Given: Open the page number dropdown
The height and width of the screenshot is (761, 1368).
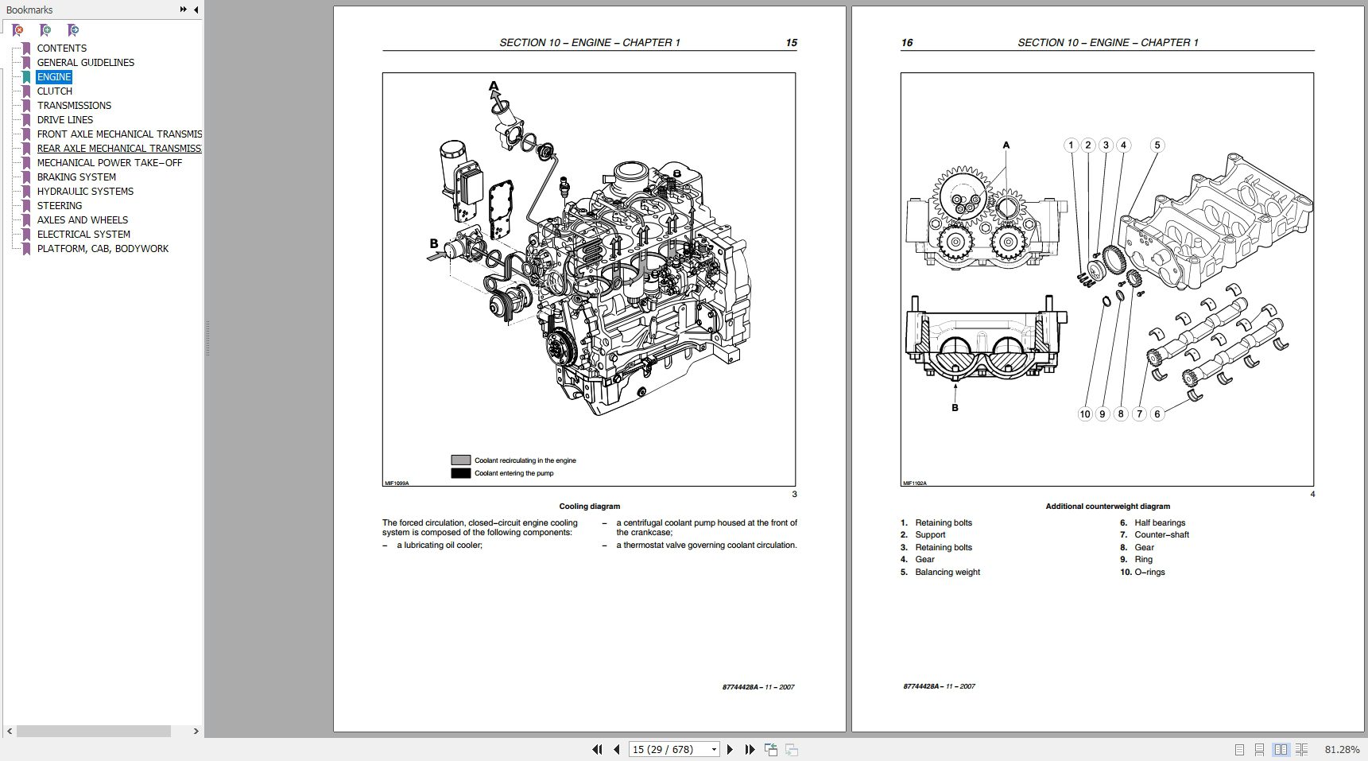Looking at the screenshot, I should pyautogui.click(x=714, y=749).
